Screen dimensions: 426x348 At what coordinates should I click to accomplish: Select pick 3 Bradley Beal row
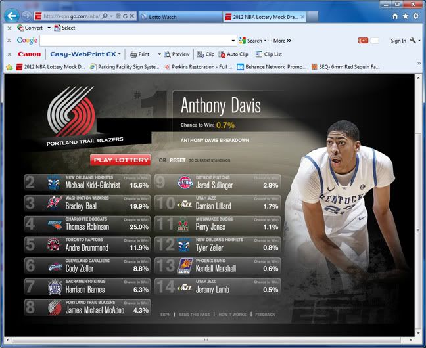(x=87, y=204)
